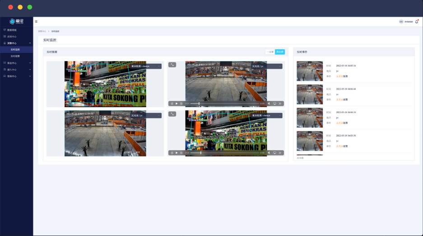Click the top-left crowd detection video
The height and width of the screenshot is (236, 423).
click(x=105, y=84)
